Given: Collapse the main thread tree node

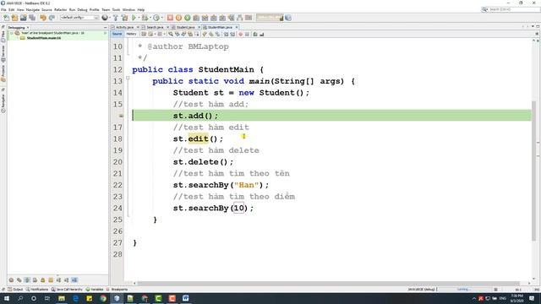Looking at the screenshot, I should pyautogui.click(x=11, y=33).
